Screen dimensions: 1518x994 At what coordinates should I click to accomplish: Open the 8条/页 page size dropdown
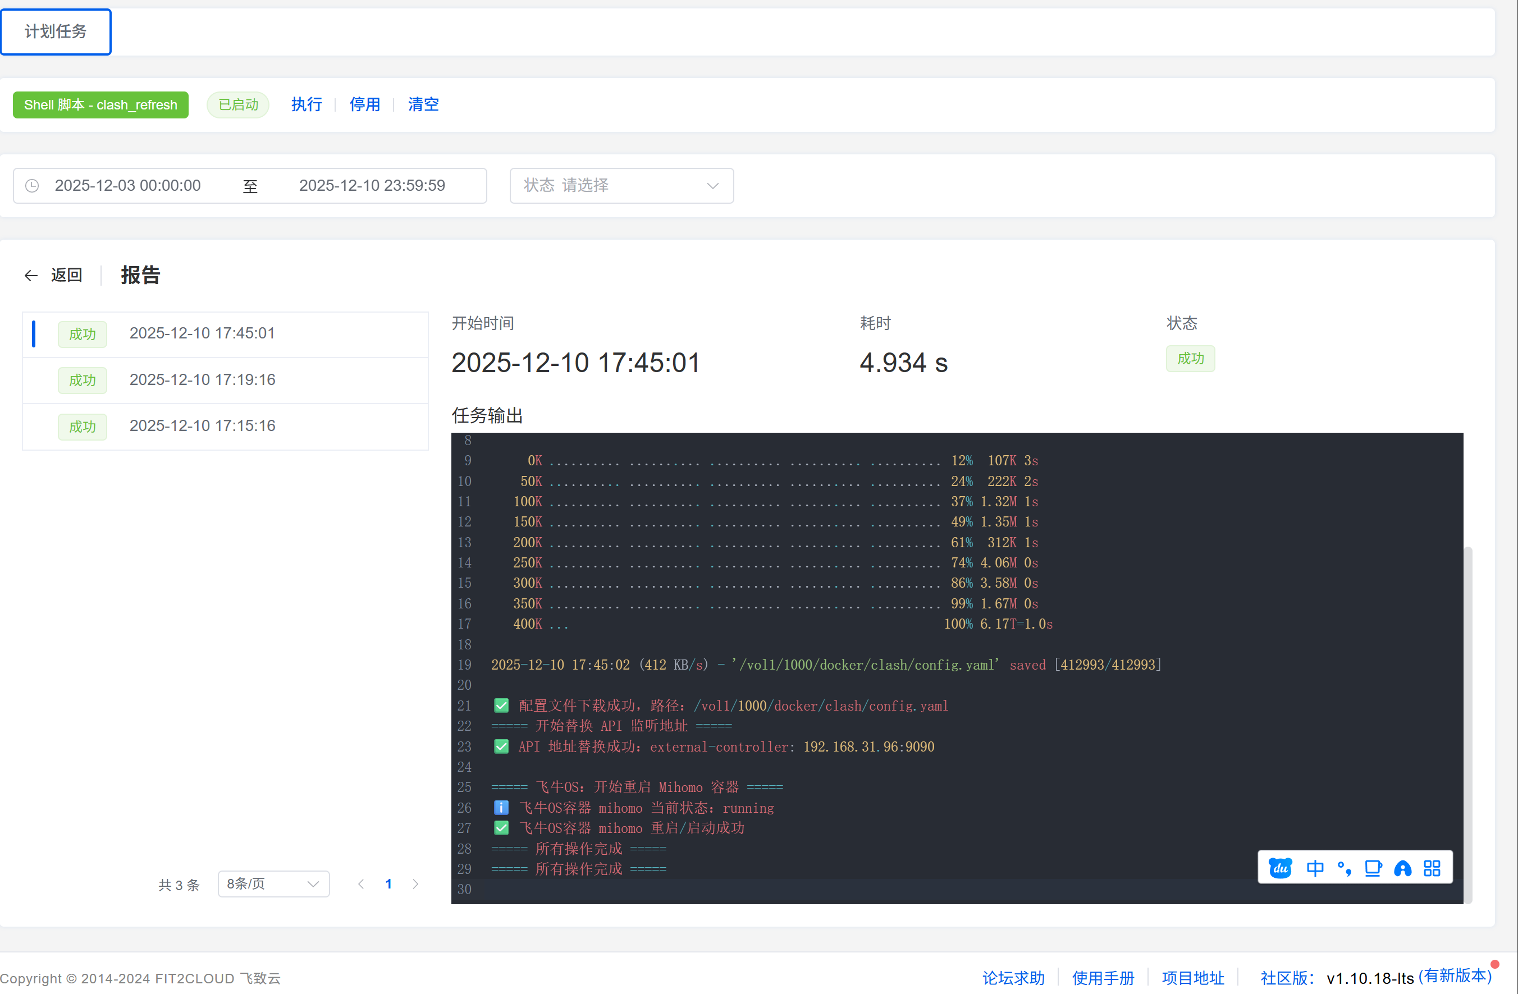(273, 883)
